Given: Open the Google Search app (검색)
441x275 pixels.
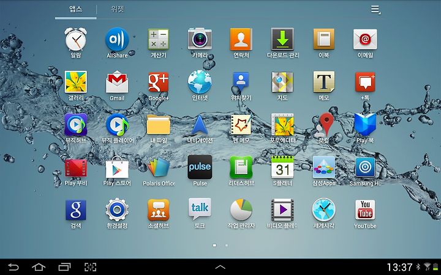Looking at the screenshot, I should (76, 210).
